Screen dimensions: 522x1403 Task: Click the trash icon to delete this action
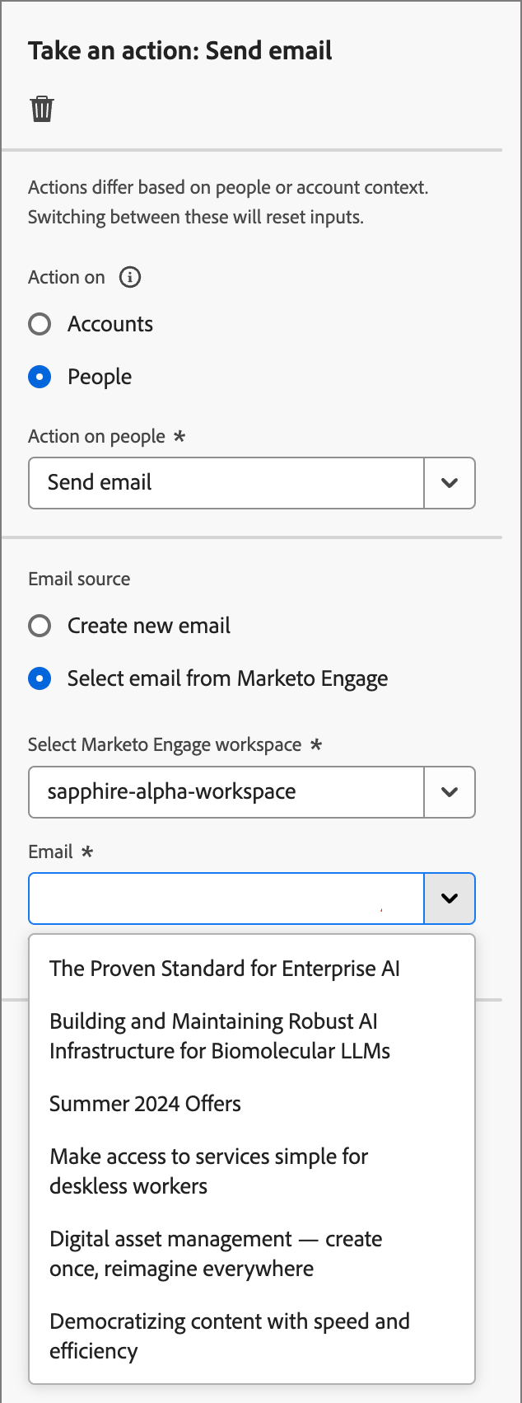pos(40,107)
